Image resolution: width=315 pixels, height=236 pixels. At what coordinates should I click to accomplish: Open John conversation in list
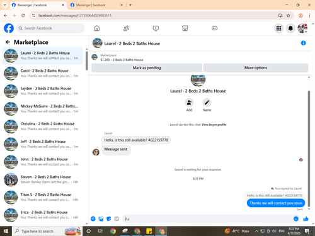(43, 162)
